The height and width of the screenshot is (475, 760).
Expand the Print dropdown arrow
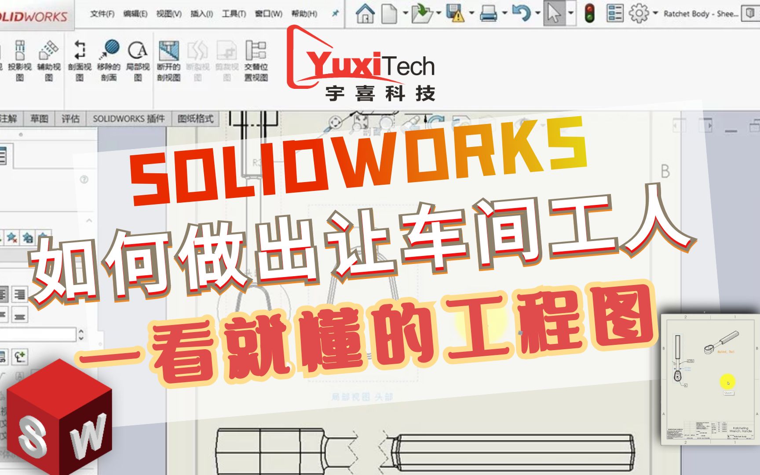click(504, 14)
